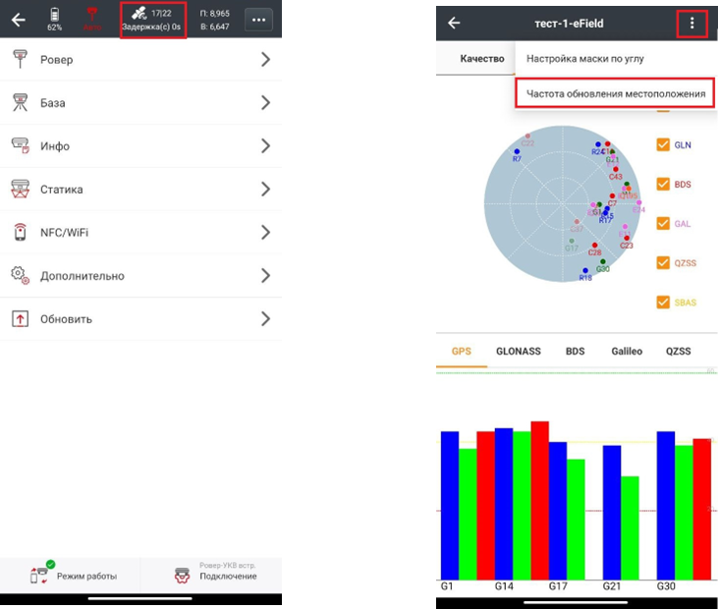Expand the Ровер row chevron
Viewport: 718px width, 609px height.
coord(265,59)
